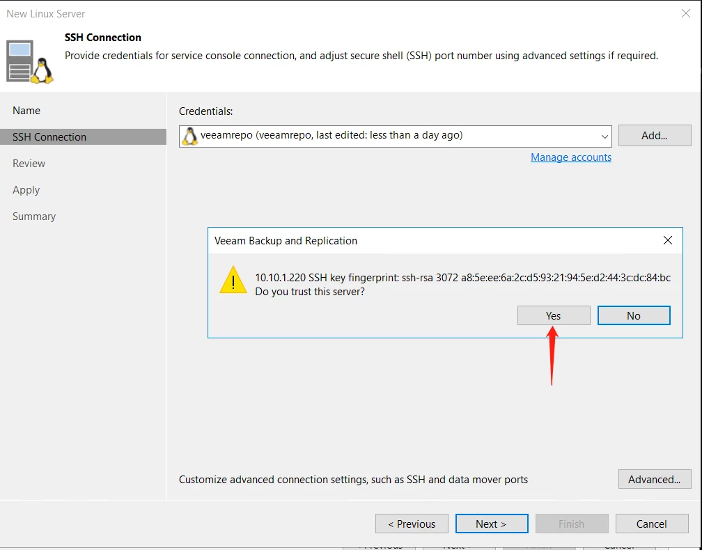Image resolution: width=702 pixels, height=550 pixels.
Task: Select the SSH Connection wizard step
Action: 49,137
